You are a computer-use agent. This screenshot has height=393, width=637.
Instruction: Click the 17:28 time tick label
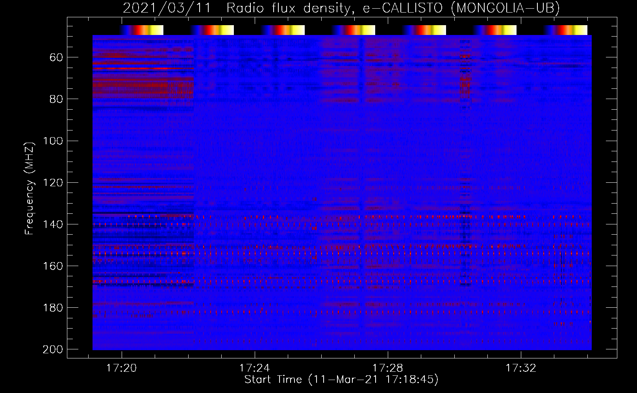coord(388,368)
